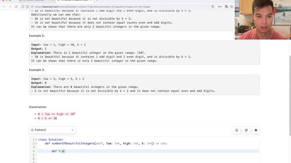291x163 pixels.
Task: Click empty code line 5
Action: pyautogui.click(x=149, y=155)
